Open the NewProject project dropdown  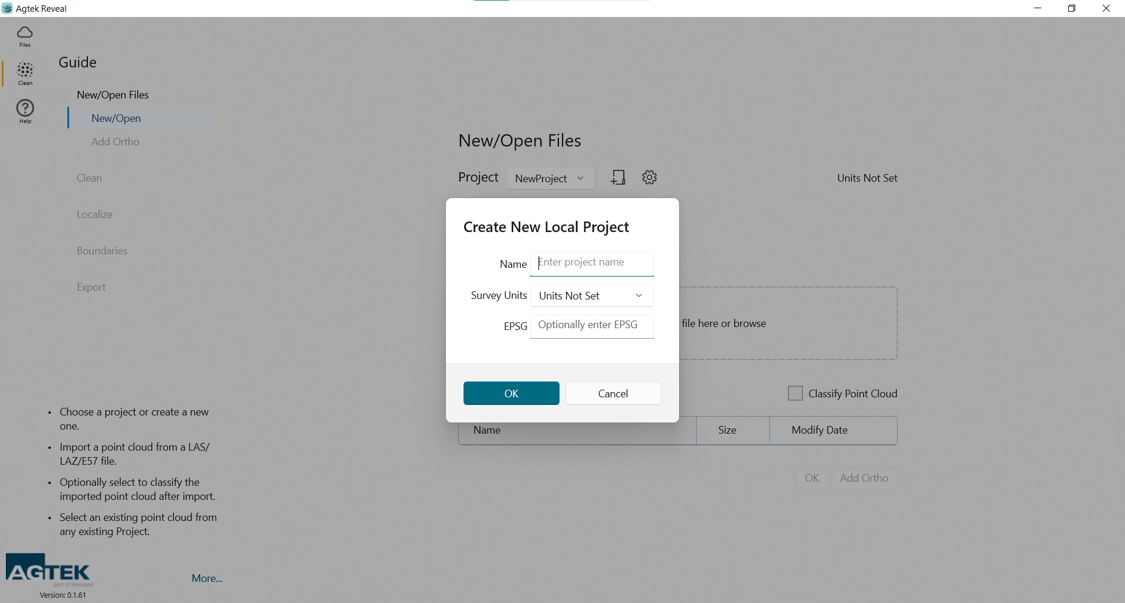550,178
